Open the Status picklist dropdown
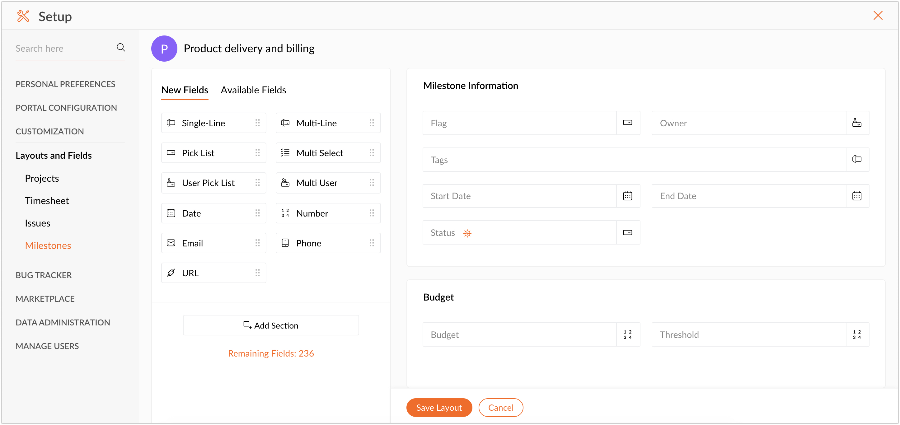Viewport: 900px width, 425px height. pyautogui.click(x=627, y=233)
